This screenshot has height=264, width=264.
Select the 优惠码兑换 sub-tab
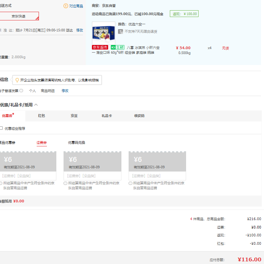coord(76,143)
